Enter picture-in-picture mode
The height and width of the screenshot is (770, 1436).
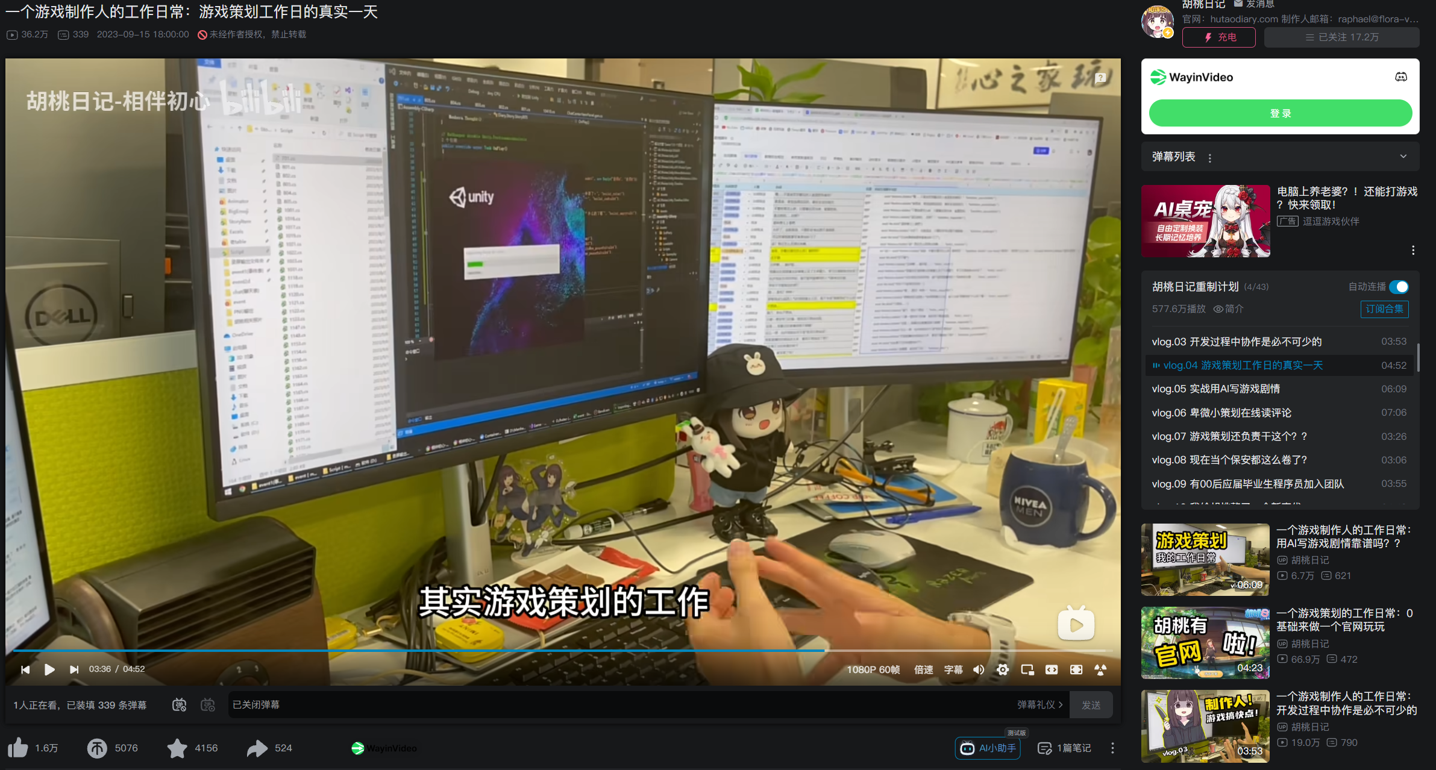coord(1027,669)
